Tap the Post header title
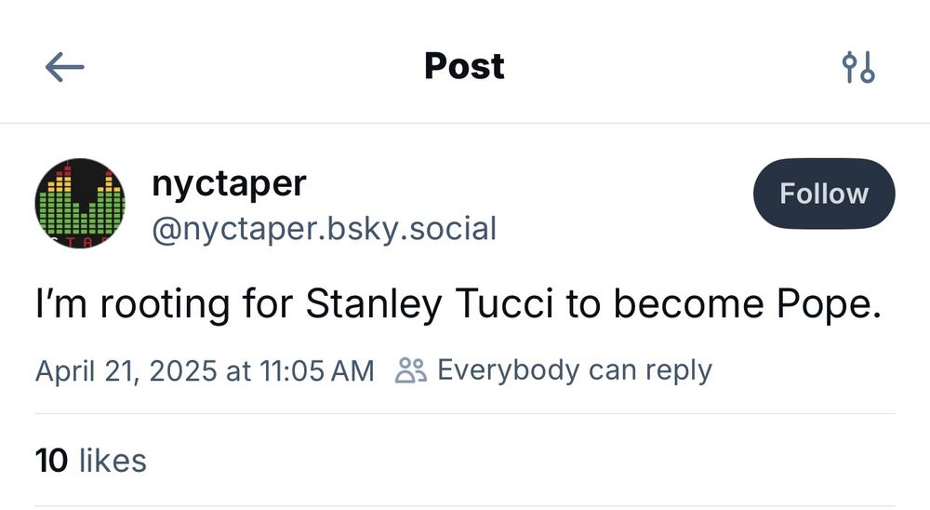The image size is (930, 510). 464,66
